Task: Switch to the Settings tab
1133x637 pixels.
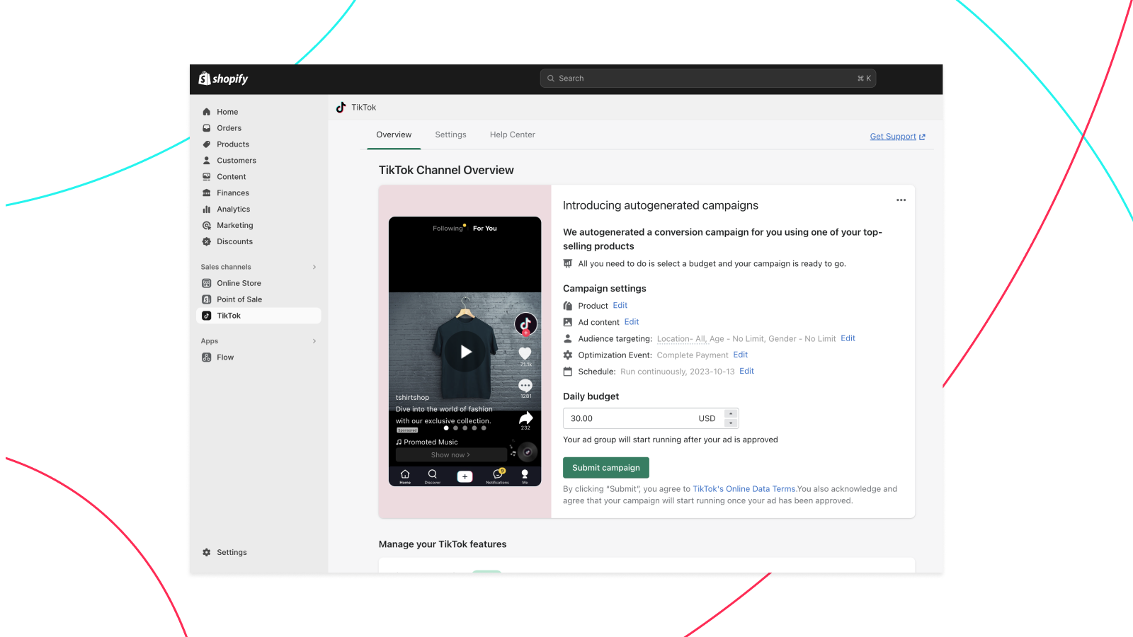Action: 450,135
